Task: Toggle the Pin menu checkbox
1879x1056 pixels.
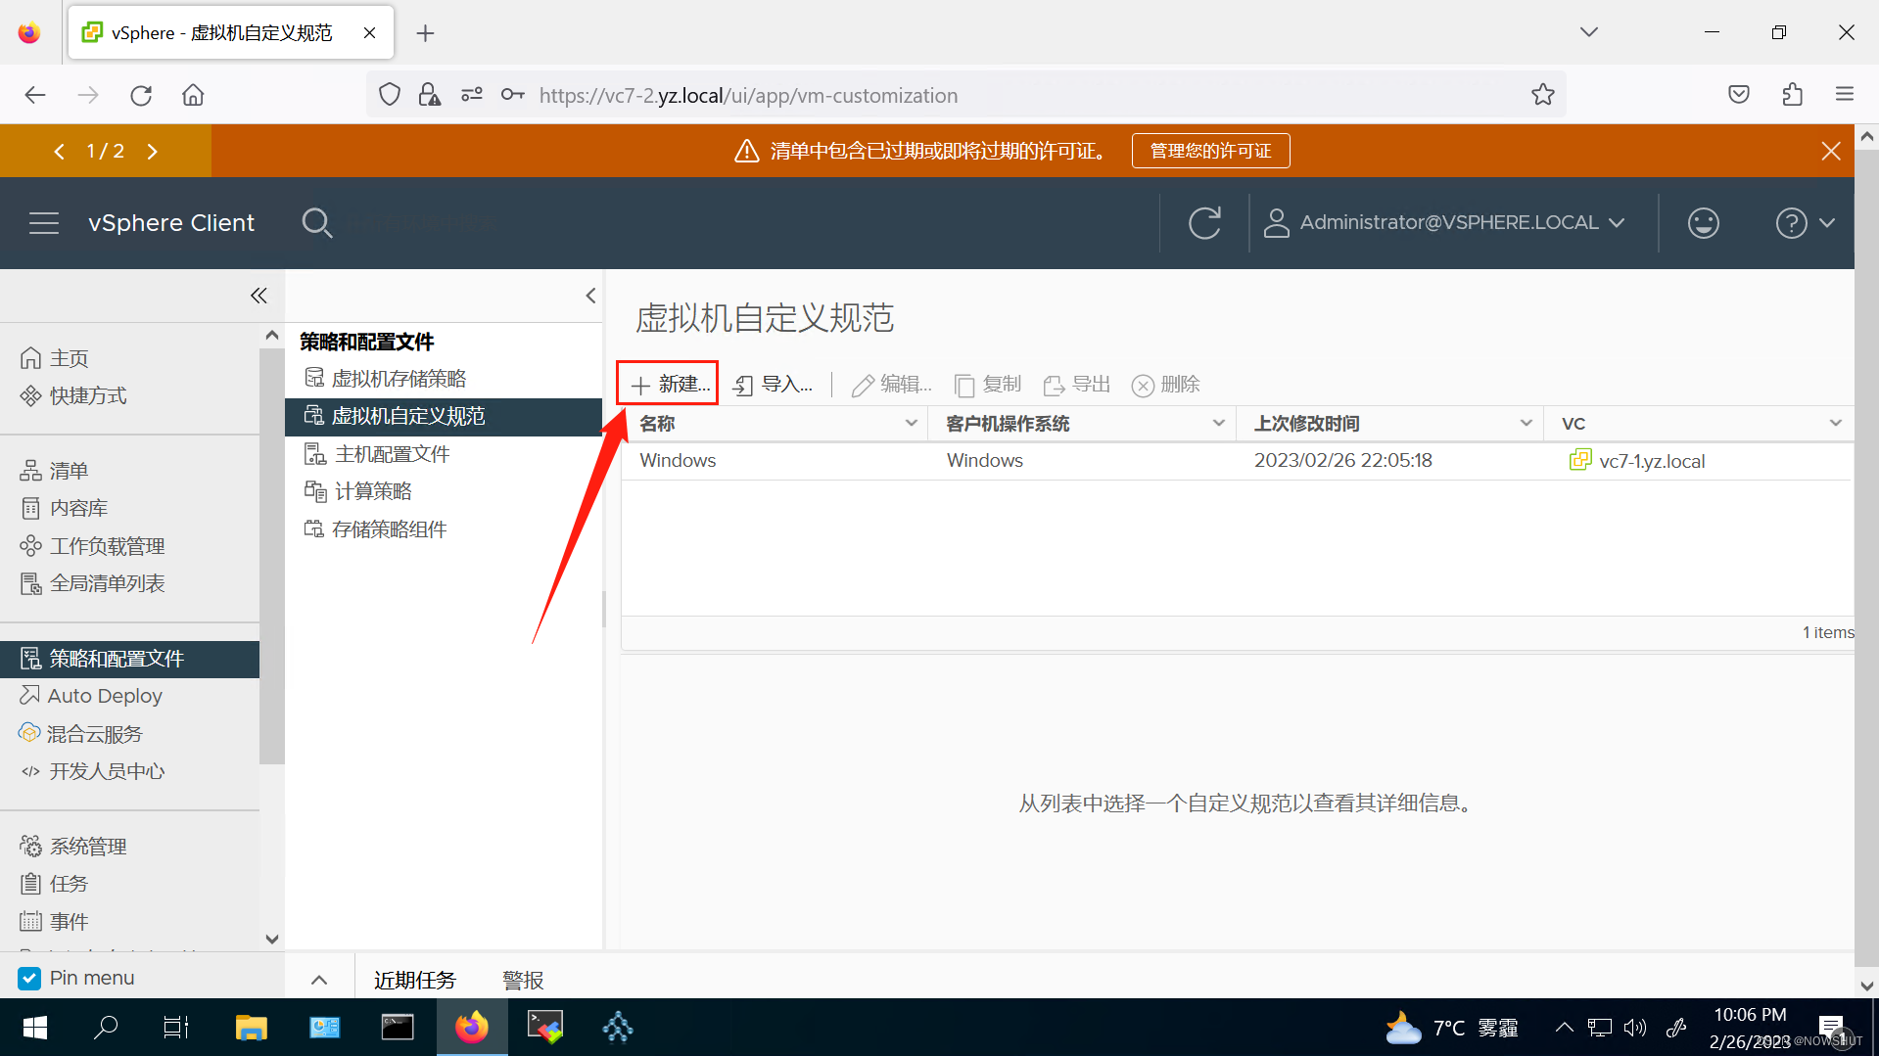Action: tap(29, 978)
